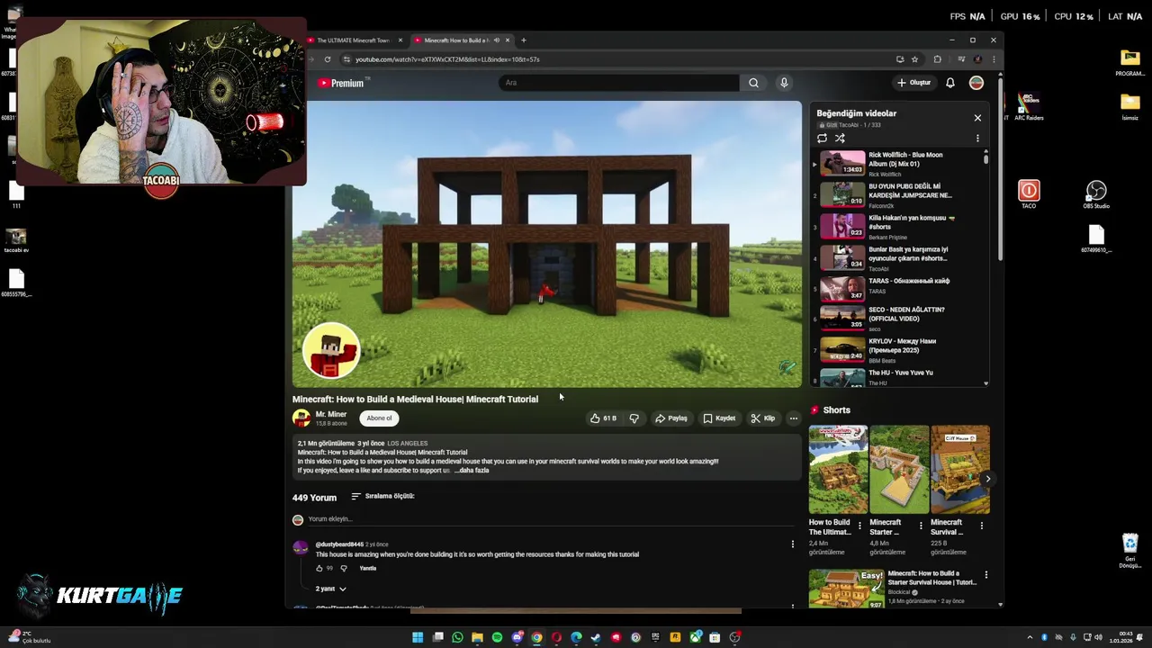This screenshot has height=648, width=1152.
Task: Reload the page in Chrome
Action: 328,59
